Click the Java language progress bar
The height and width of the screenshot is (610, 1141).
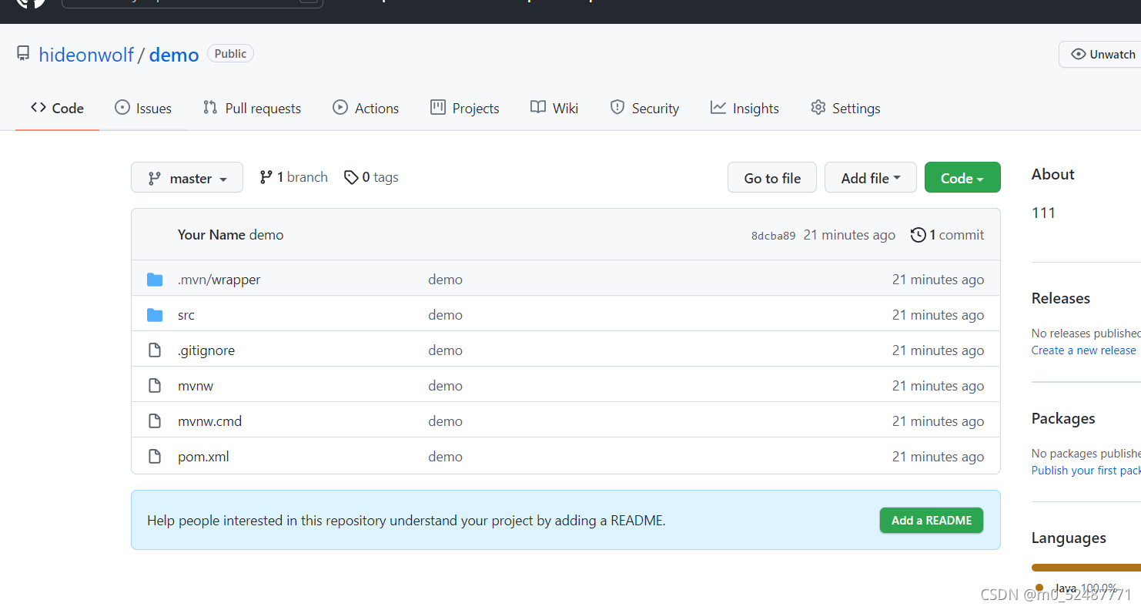point(1086,568)
